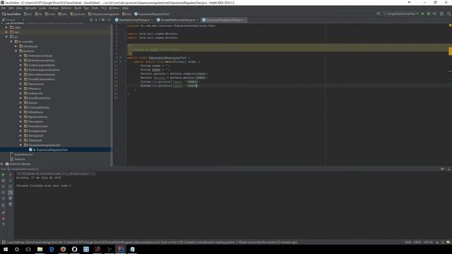Click javacore breadcrumb in navigation bar
The image size is (452, 254).
coord(78,14)
